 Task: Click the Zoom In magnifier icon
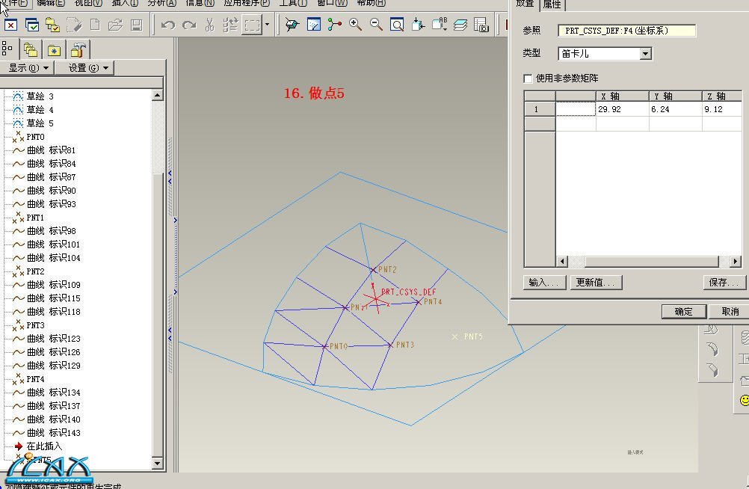(356, 25)
